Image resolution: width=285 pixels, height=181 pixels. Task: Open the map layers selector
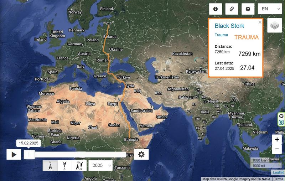pos(274,25)
